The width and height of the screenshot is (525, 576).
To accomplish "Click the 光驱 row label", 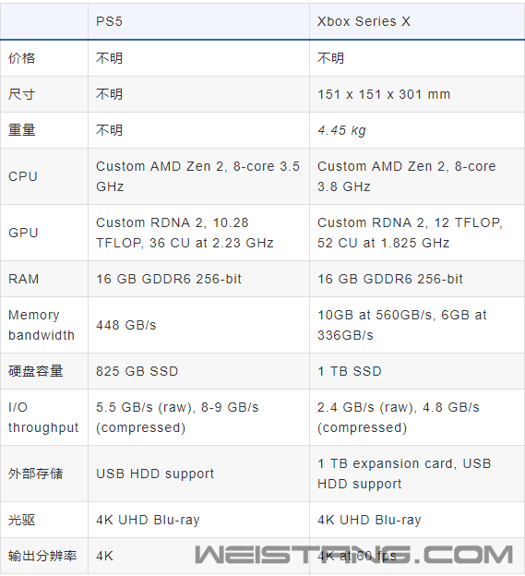I will tap(21, 520).
